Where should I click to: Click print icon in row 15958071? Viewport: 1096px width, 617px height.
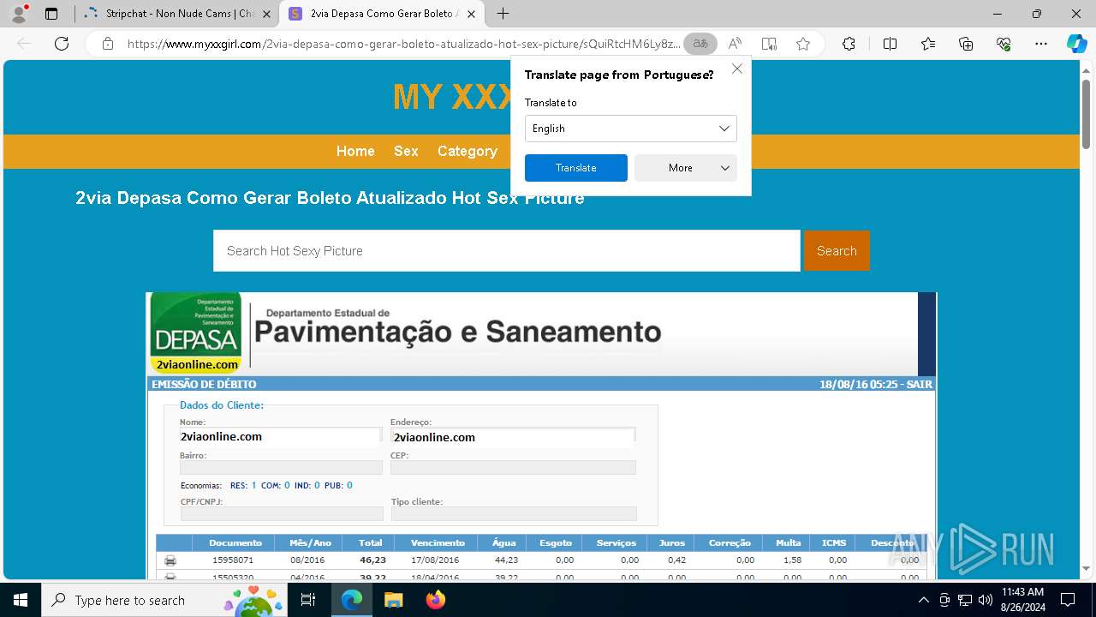point(170,560)
